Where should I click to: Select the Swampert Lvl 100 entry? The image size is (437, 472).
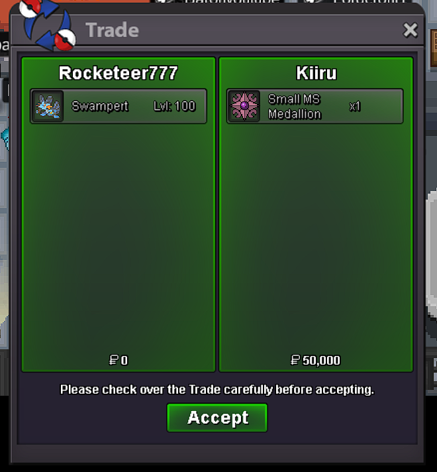[x=119, y=106]
